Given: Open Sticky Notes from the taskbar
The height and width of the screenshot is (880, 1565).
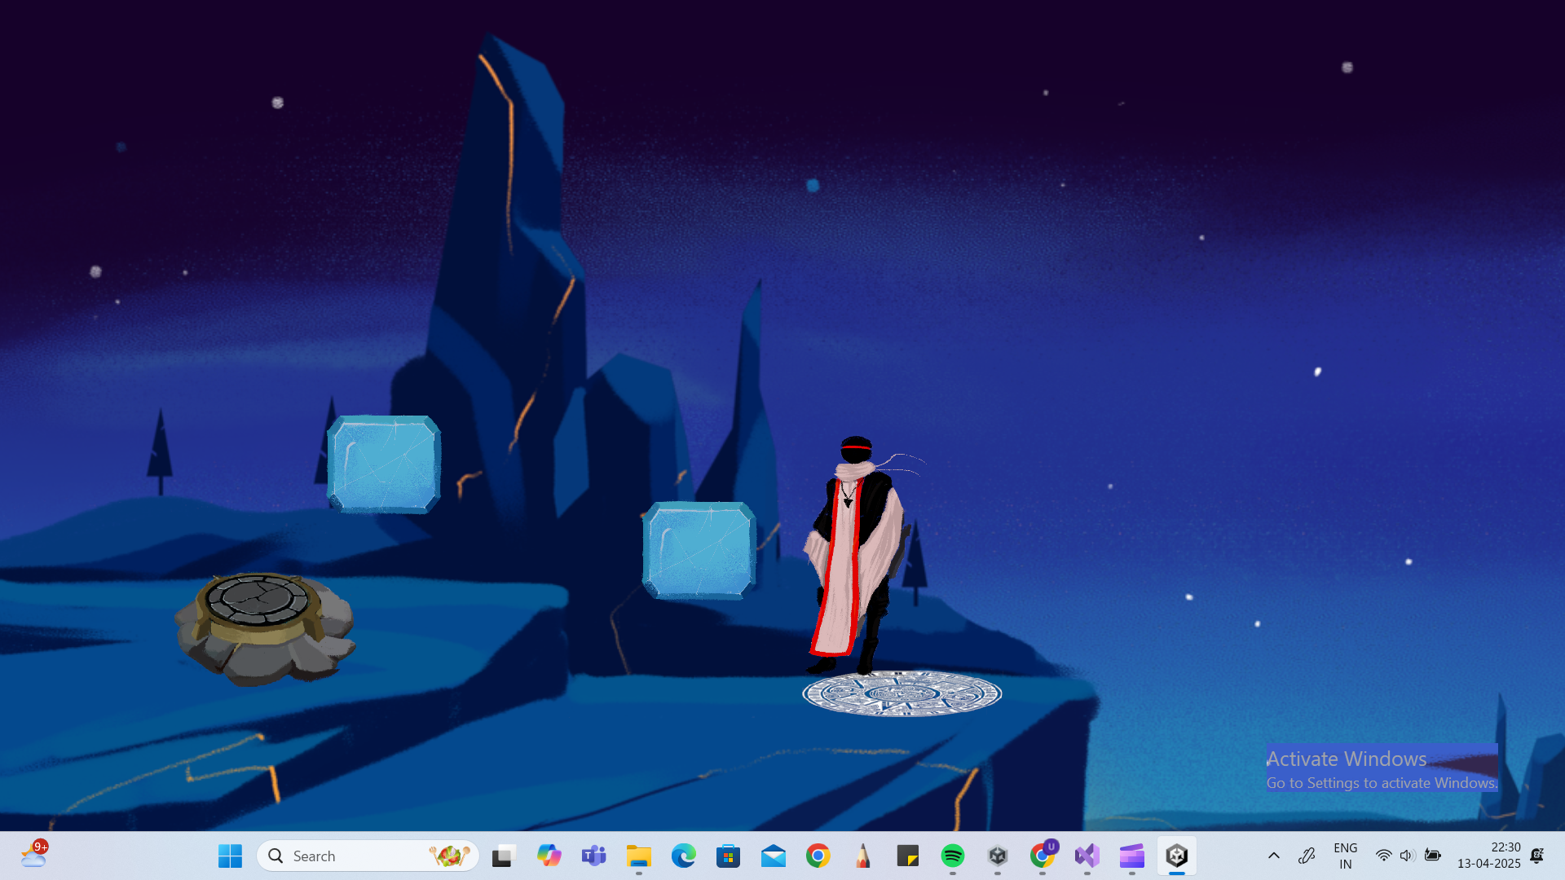Looking at the screenshot, I should [x=907, y=856].
